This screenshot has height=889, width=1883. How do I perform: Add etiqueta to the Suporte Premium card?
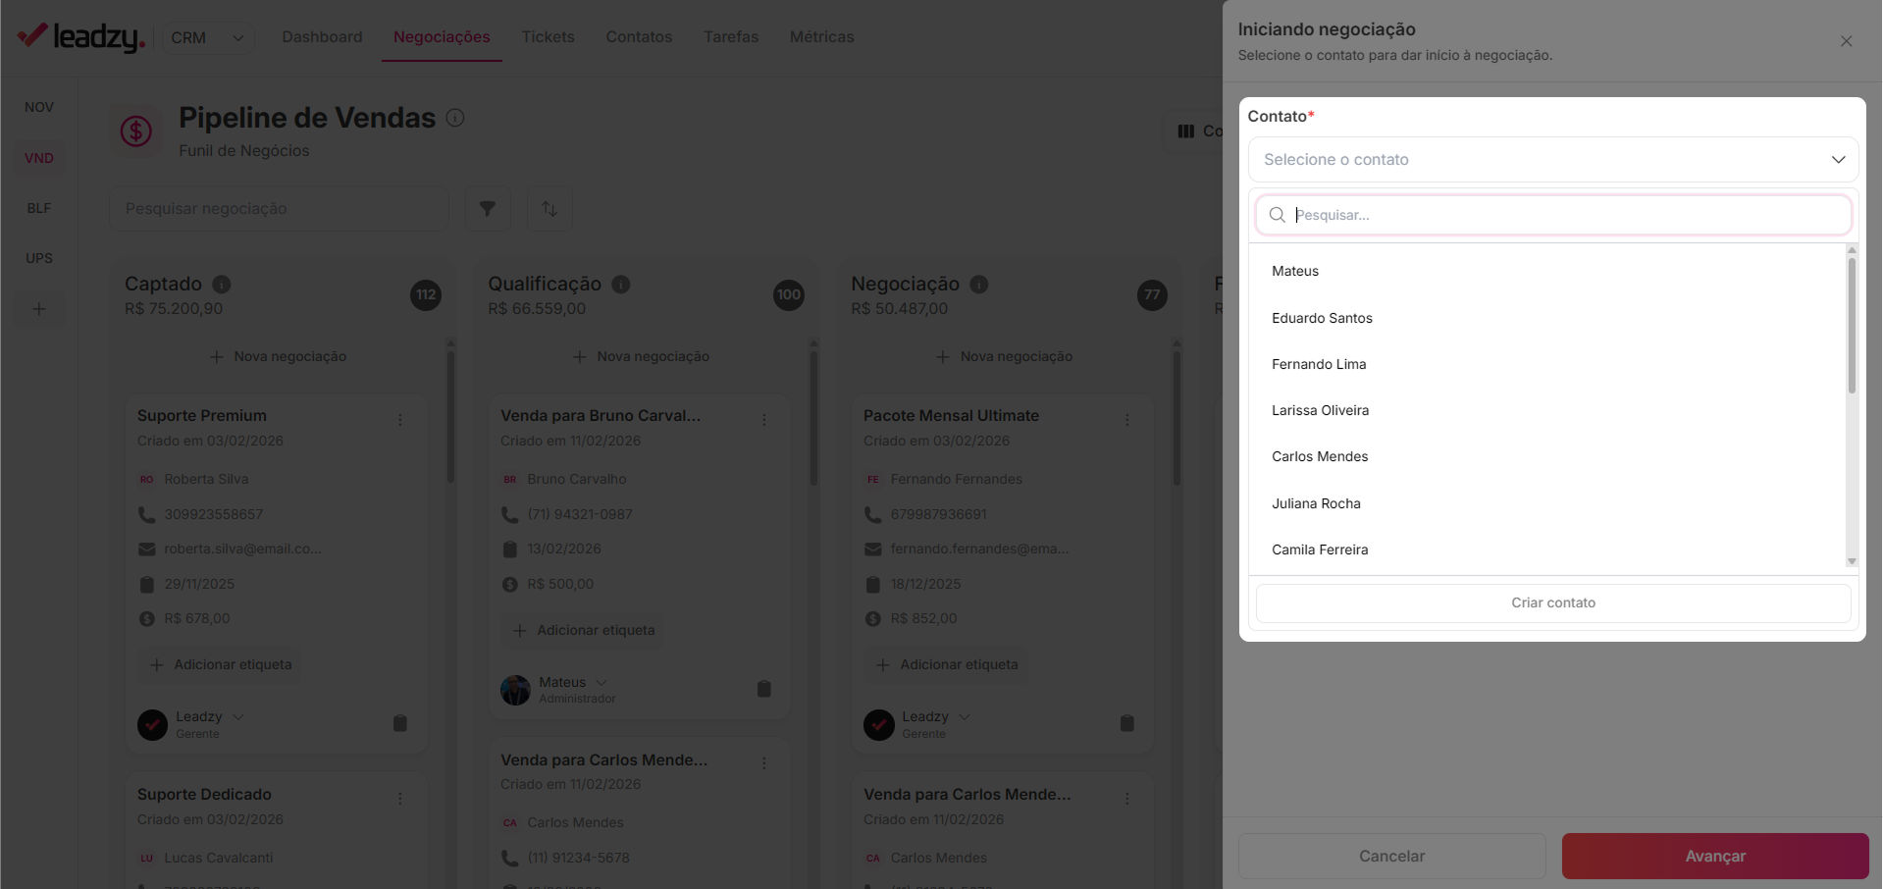click(221, 664)
